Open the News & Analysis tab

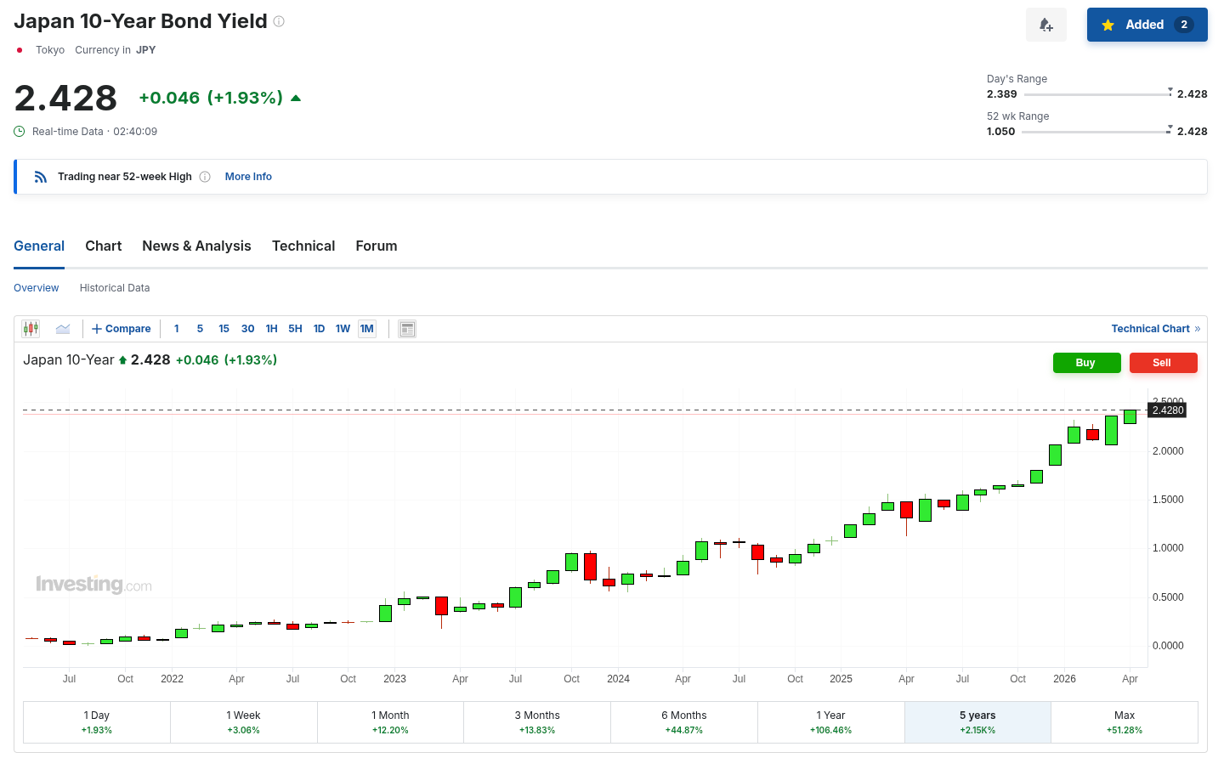pyautogui.click(x=197, y=246)
